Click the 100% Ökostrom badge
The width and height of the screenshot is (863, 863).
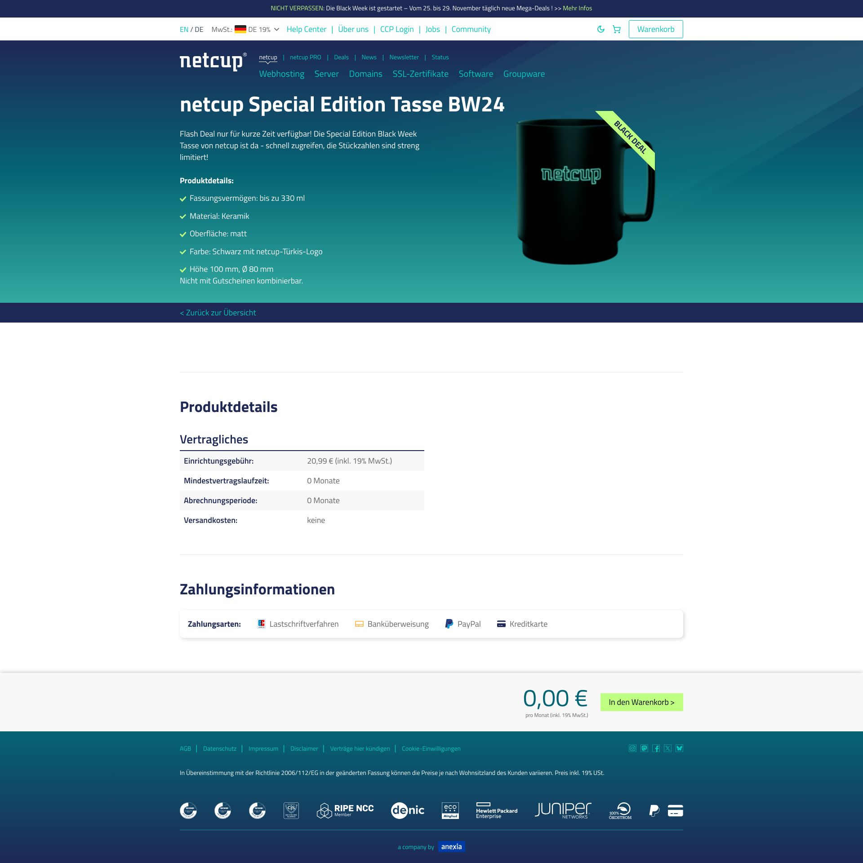(x=620, y=810)
